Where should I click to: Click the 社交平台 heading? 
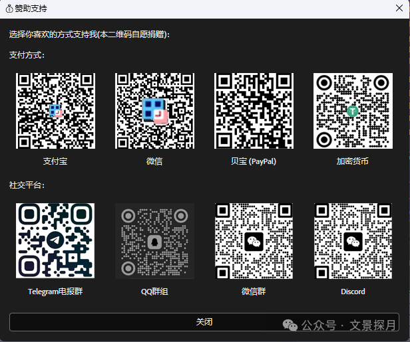pos(27,185)
